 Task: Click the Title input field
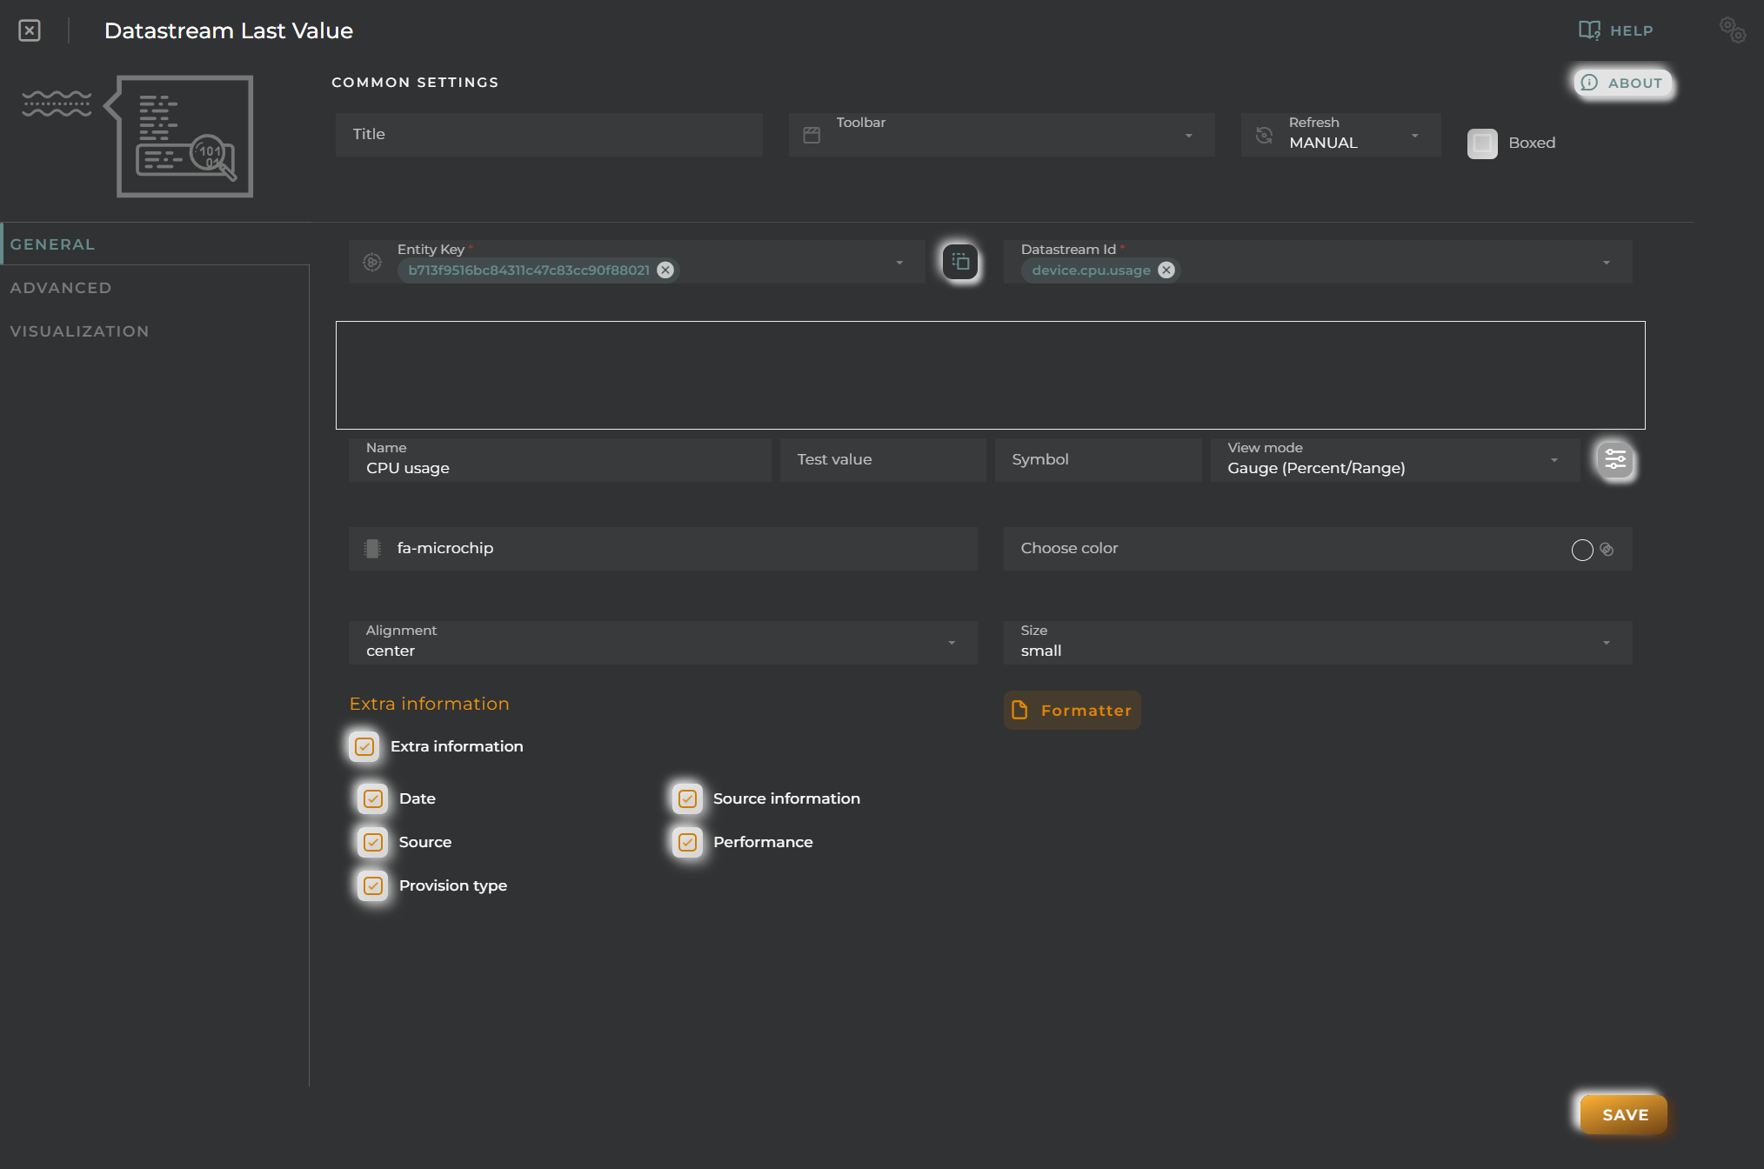549,135
